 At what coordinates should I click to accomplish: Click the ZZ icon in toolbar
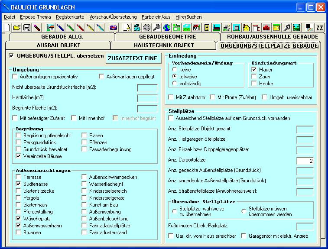[319, 28]
